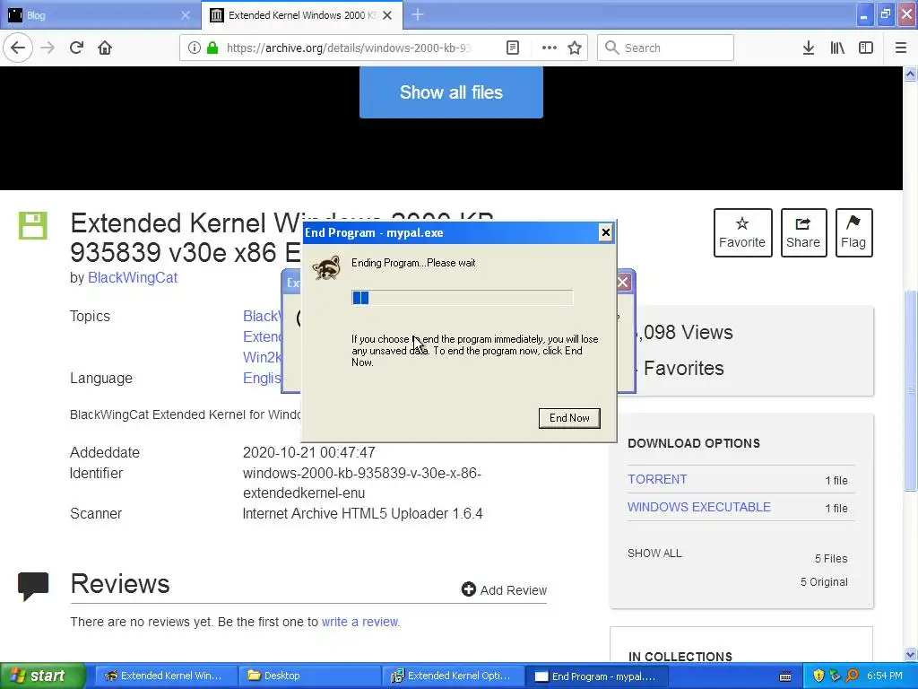Click the green floppy disk software icon
This screenshot has width=918, height=689.
pyautogui.click(x=33, y=225)
